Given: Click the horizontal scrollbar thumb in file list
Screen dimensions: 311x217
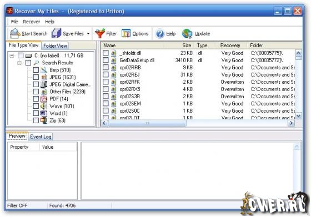Looking at the screenshot, I should click(x=147, y=123).
